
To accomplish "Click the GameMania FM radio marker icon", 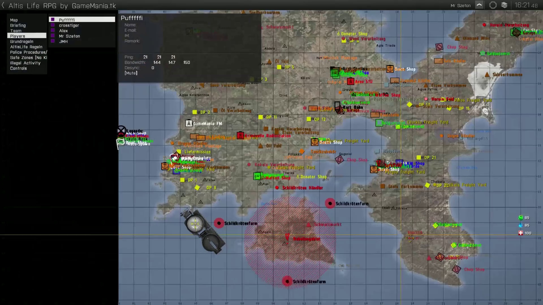I will coord(189,123).
